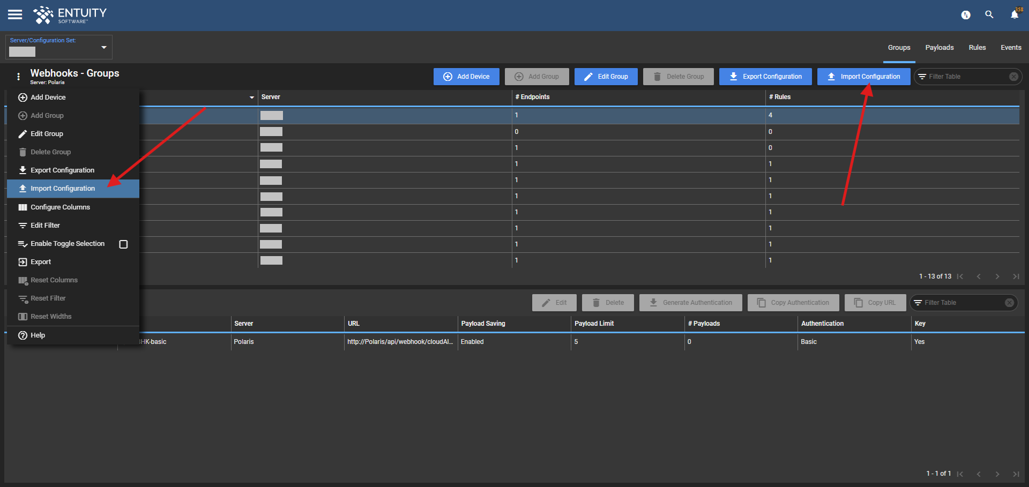Clear the groups Filter Table field
The height and width of the screenshot is (487, 1029).
pos(1013,77)
